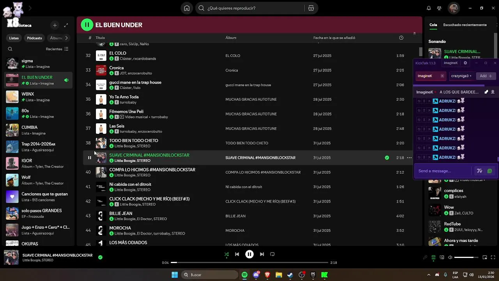The image size is (499, 281).
Task: Go to the Spotify home icon
Action: (187, 8)
